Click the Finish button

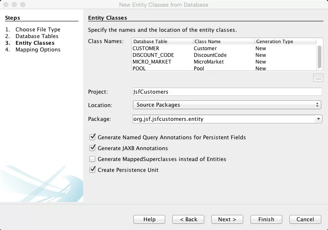click(x=266, y=220)
